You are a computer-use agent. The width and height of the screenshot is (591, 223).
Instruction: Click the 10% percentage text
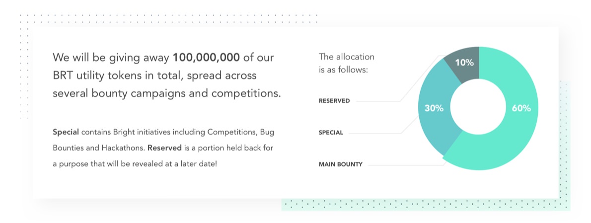[464, 63]
